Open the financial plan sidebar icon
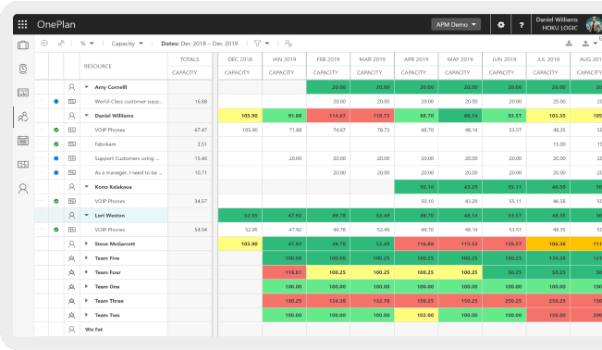This screenshot has height=350, width=602. coord(23,164)
